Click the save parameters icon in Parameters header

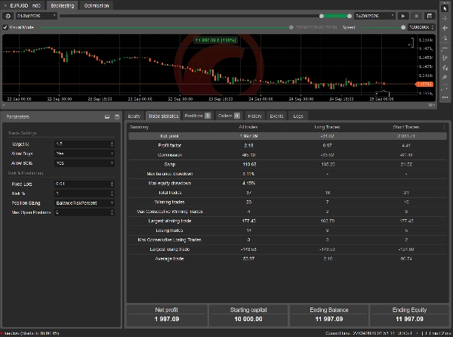tap(117, 117)
